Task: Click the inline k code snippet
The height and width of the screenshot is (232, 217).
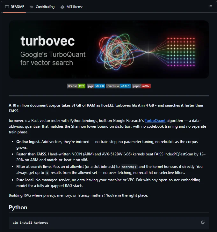Action: click(x=47, y=173)
